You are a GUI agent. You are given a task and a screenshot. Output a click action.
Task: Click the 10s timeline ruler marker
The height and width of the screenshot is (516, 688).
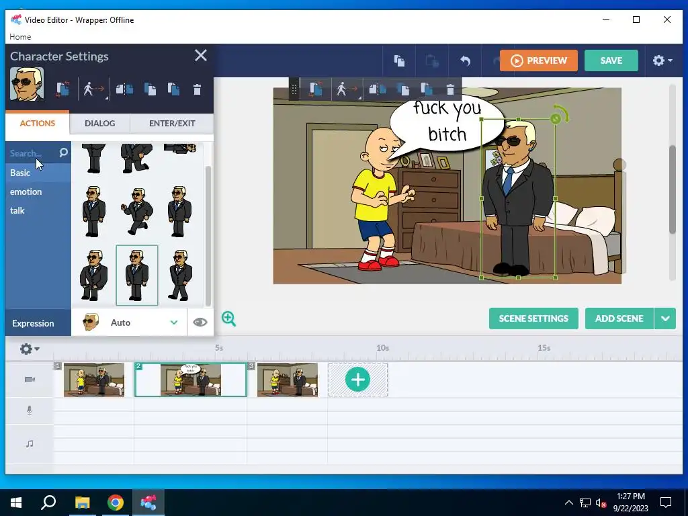point(382,348)
